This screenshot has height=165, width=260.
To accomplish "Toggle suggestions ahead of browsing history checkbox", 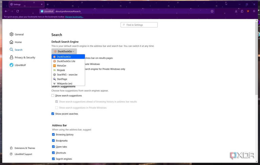I will (57, 101).
